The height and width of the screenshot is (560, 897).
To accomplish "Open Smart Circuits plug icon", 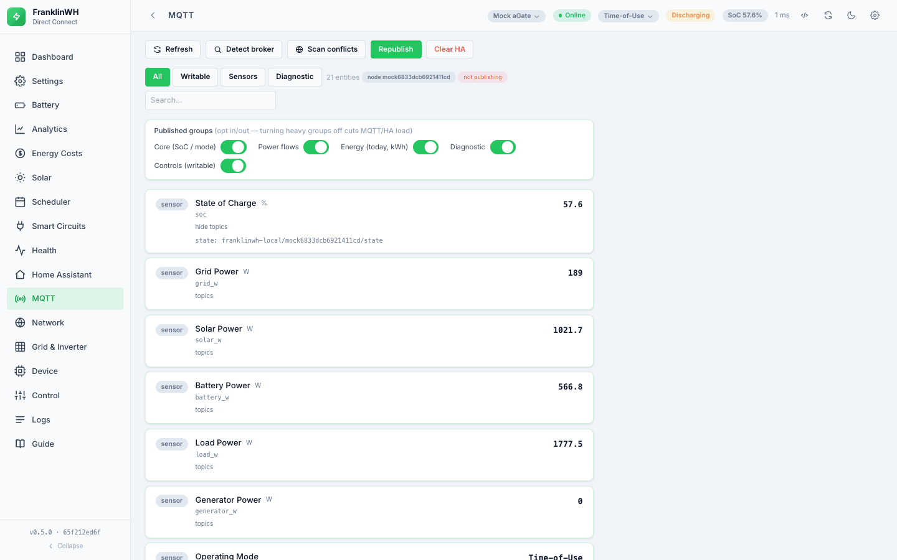I will tap(20, 226).
